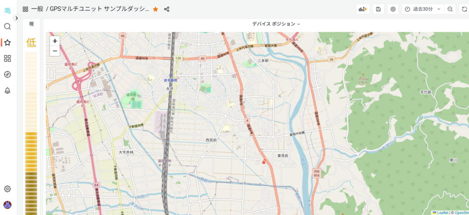Open search from the sidebar magnifier icon
The width and height of the screenshot is (469, 215).
click(x=7, y=27)
